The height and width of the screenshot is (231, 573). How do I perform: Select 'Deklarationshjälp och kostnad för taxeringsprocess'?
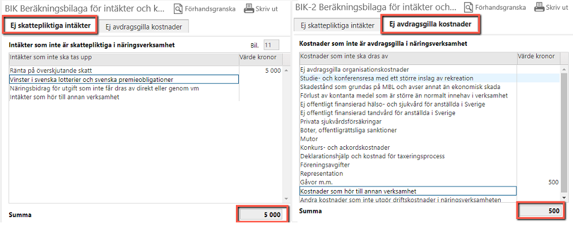coord(408,156)
